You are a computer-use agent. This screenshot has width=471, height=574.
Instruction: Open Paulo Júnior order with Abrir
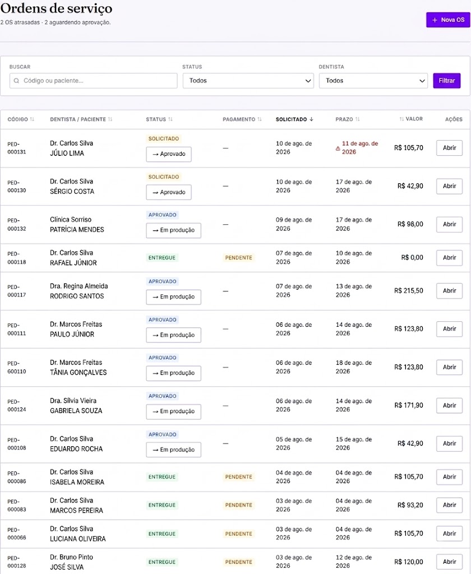449,329
